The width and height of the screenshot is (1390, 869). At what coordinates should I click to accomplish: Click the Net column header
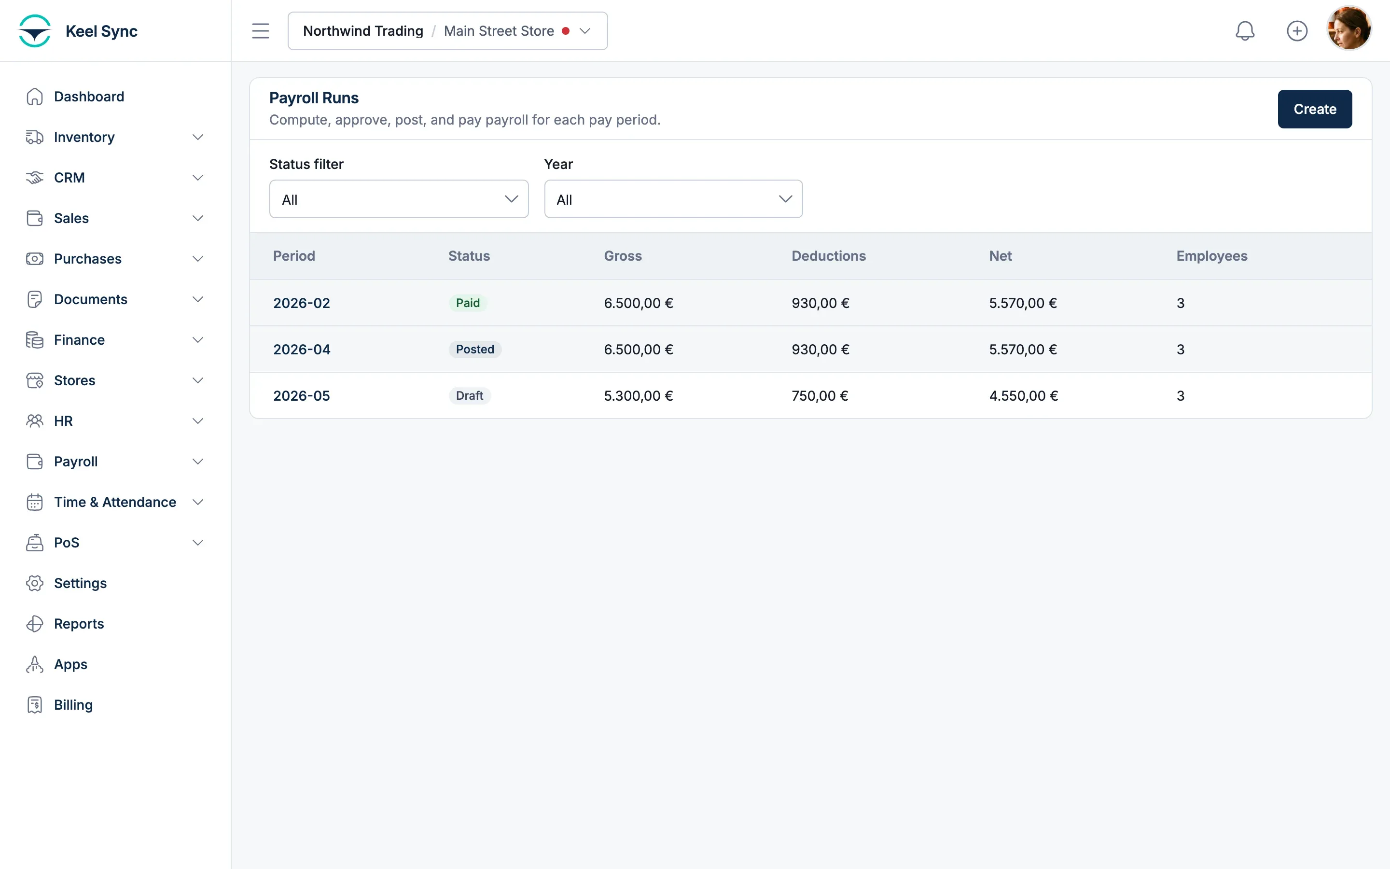pos(1000,256)
